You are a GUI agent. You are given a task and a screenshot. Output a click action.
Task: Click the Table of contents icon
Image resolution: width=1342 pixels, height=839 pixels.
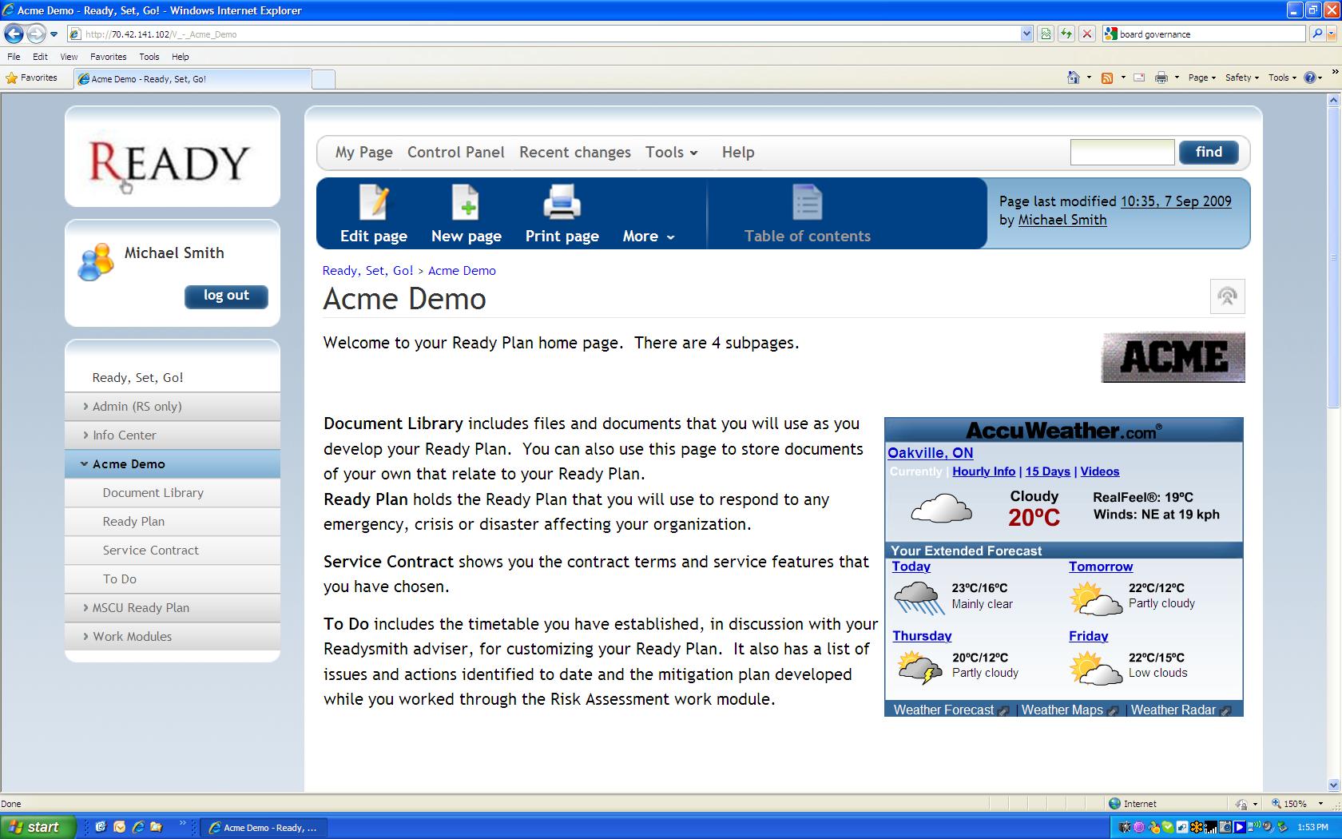point(807,203)
